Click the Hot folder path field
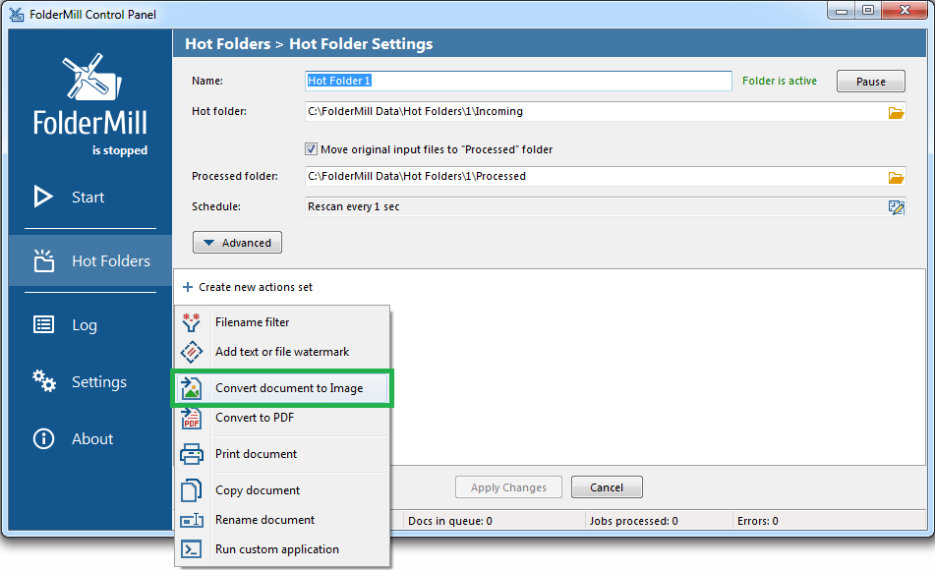The image size is (935, 570). point(595,111)
